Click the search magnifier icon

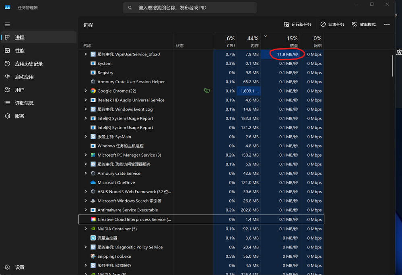130,8
